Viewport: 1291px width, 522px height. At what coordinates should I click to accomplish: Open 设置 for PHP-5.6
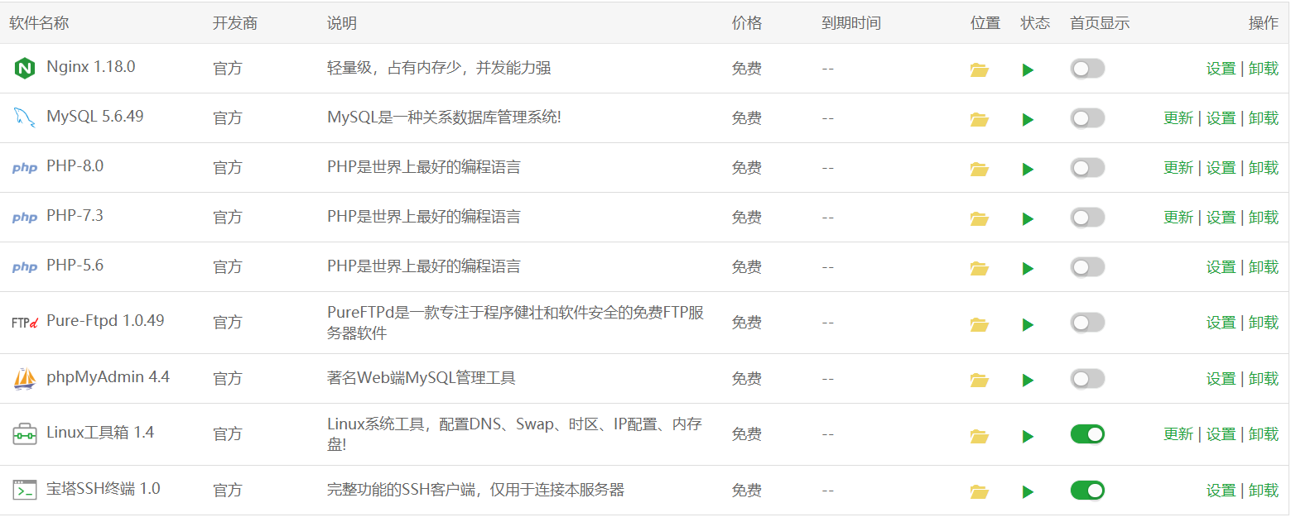(1221, 267)
